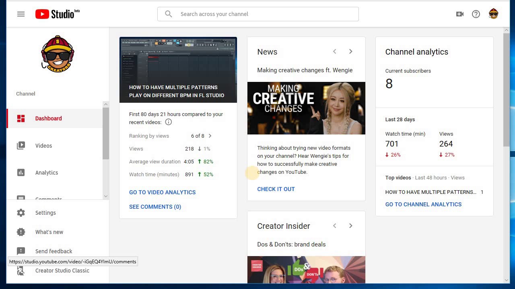Open the Making Creative Changes news image
The width and height of the screenshot is (515, 289).
point(306,108)
